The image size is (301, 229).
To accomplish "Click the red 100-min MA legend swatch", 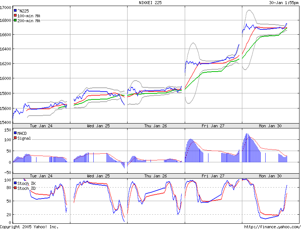I will [15, 15].
